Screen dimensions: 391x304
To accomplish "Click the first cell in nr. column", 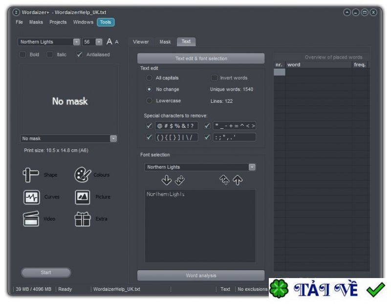I will pos(279,72).
